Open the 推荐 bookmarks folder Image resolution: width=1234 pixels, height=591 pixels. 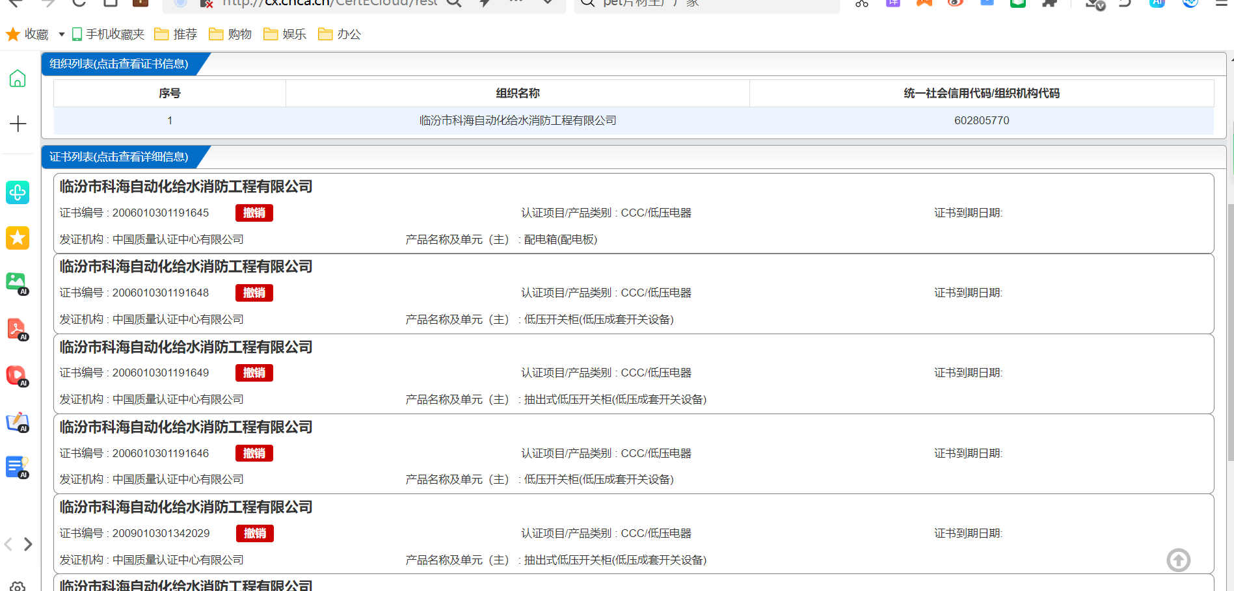[176, 34]
